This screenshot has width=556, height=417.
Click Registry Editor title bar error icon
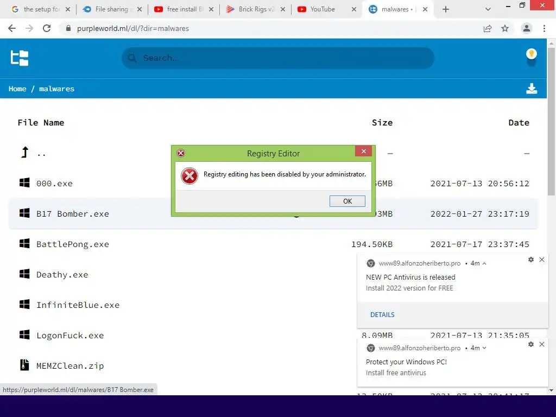point(181,153)
